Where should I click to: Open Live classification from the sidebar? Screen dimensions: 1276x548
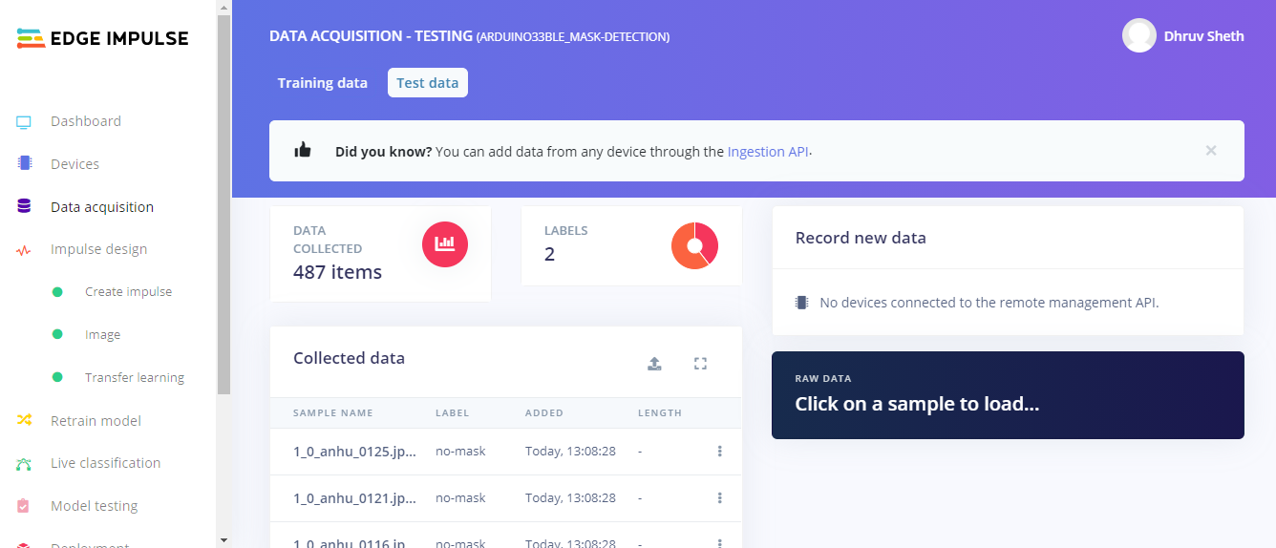tap(105, 463)
